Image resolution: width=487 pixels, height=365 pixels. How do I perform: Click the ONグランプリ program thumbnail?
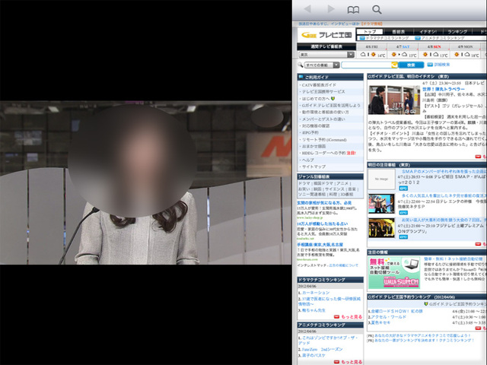tap(381, 228)
